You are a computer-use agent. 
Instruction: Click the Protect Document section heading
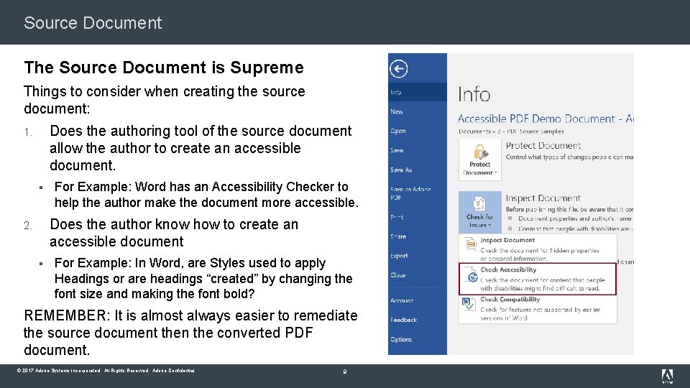(543, 146)
